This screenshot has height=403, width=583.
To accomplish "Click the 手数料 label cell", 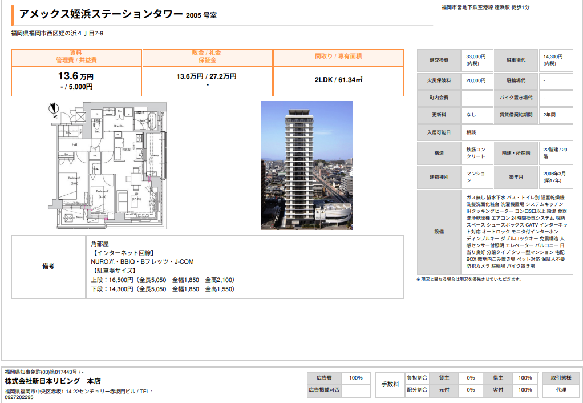I will (390, 384).
